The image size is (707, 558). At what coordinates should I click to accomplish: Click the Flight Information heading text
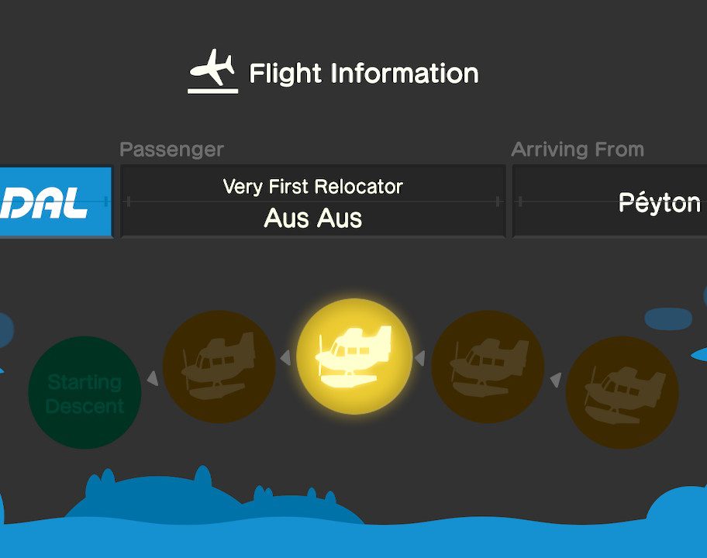click(364, 74)
